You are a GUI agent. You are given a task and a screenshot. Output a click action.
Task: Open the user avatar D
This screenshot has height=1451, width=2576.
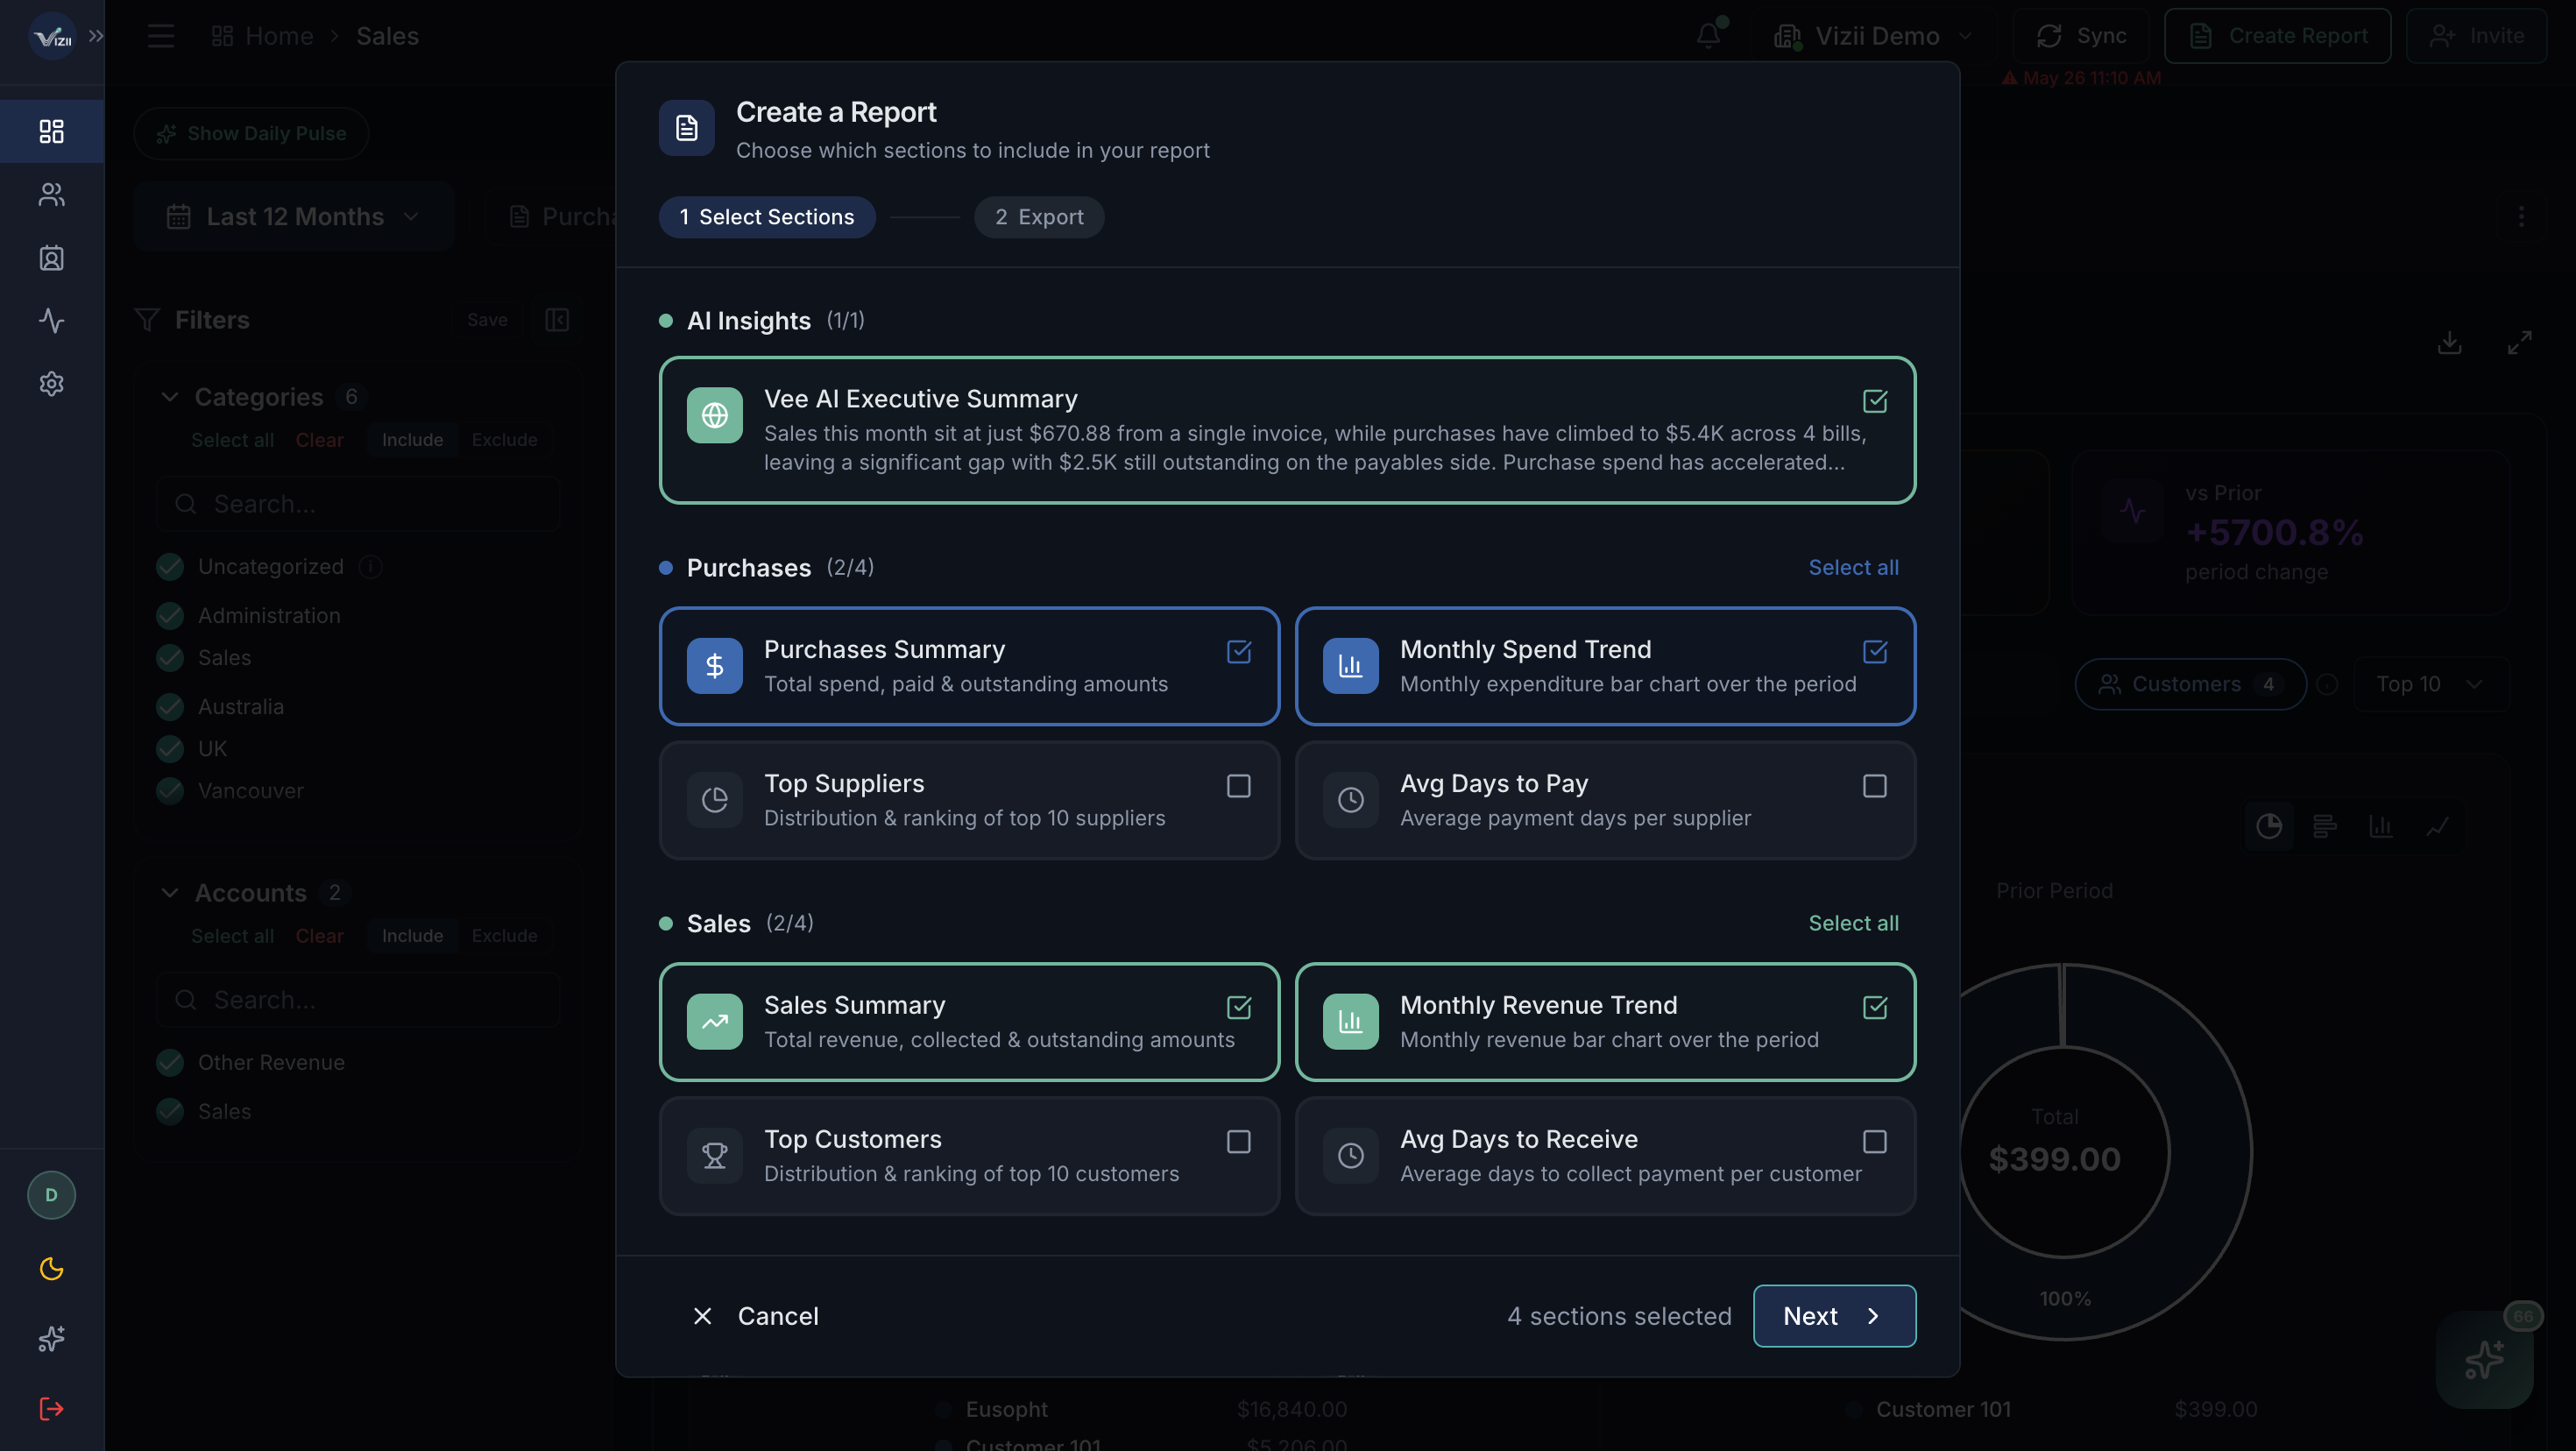click(x=51, y=1195)
